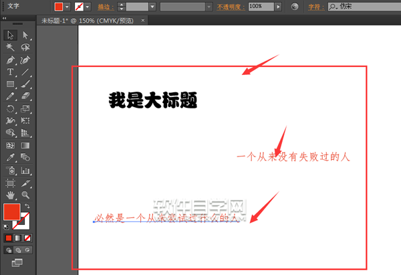
Task: Select the Magic Wand tool
Action: pos(10,48)
